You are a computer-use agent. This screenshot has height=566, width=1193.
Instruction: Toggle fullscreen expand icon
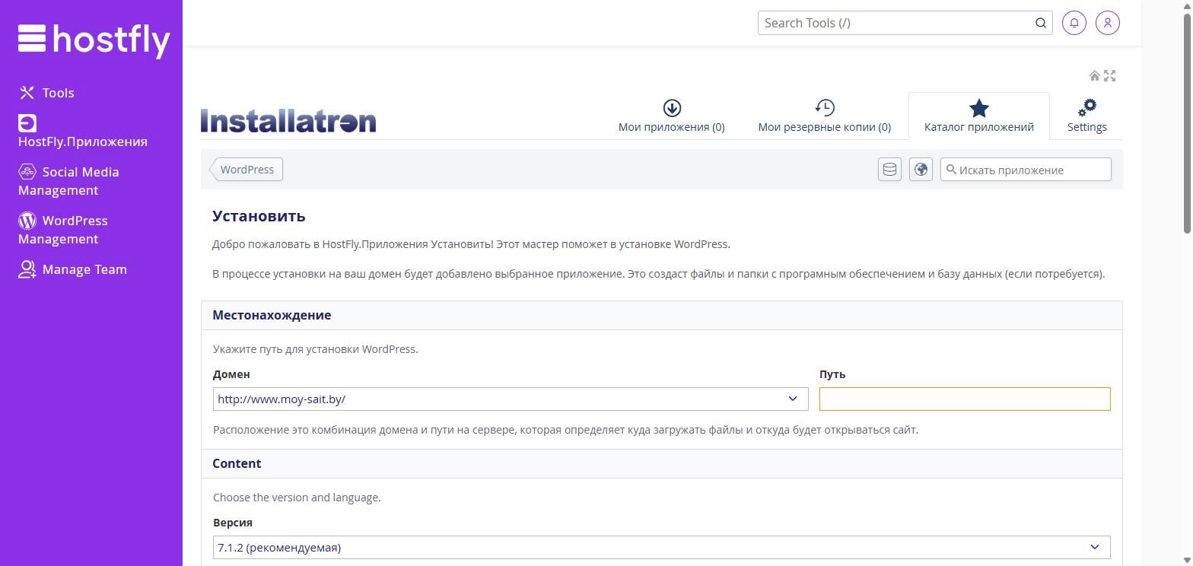(1110, 75)
